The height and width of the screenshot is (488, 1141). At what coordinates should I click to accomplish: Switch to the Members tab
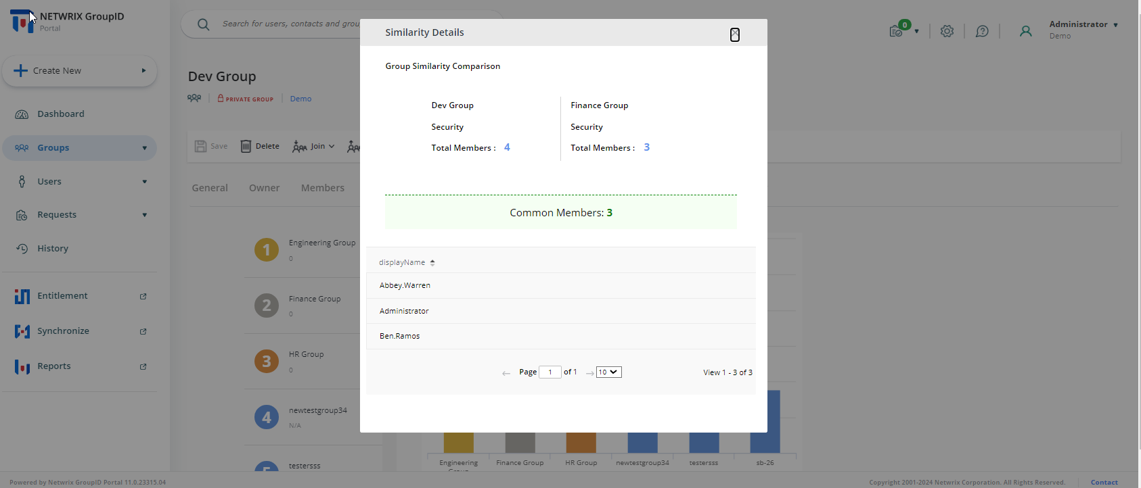click(x=323, y=188)
